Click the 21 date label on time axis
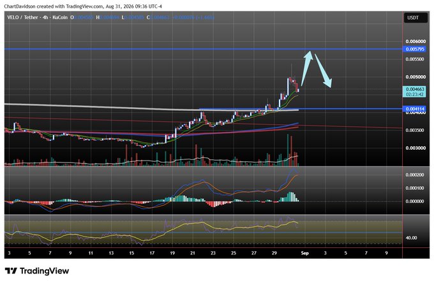Screen dimensions: 434x283 [193, 253]
